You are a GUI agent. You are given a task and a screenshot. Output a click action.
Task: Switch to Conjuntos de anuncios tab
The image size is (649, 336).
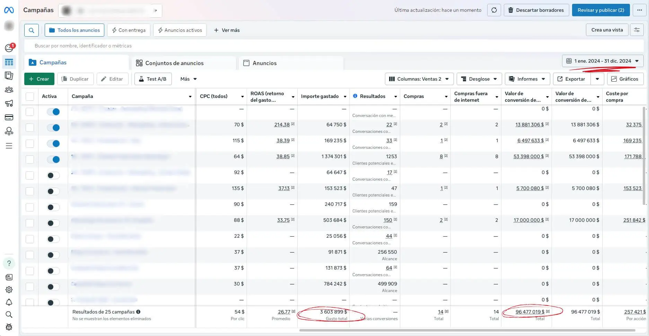(x=184, y=63)
